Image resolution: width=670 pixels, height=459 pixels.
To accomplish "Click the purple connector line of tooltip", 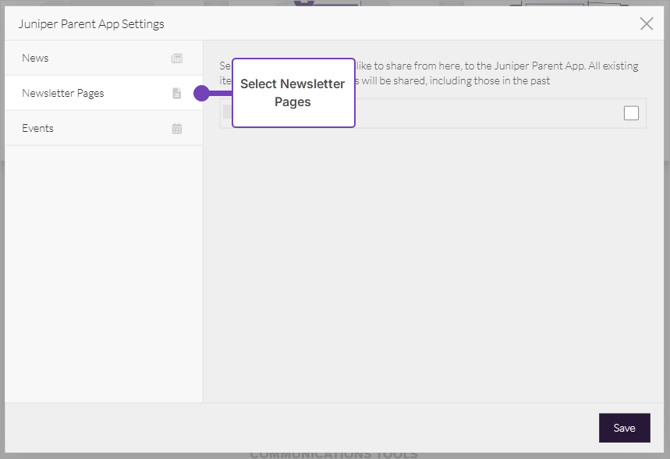I will tap(221, 94).
